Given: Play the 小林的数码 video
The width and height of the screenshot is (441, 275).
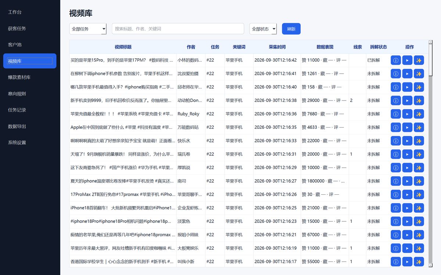Looking at the screenshot, I should tap(407, 60).
